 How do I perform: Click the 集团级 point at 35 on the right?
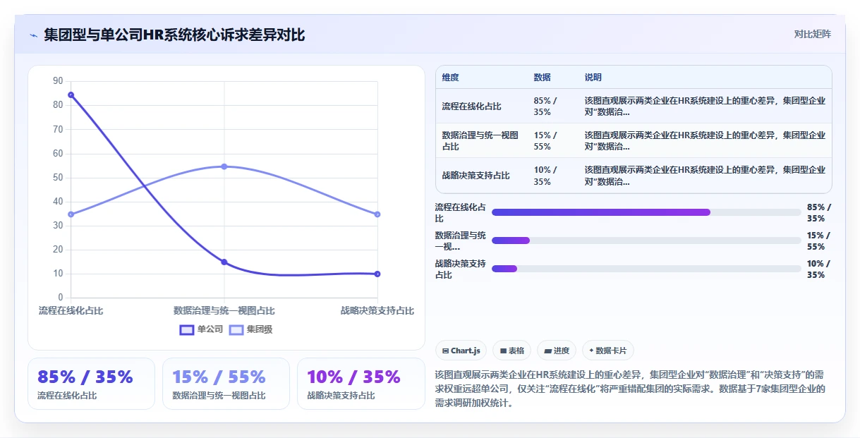(x=377, y=214)
